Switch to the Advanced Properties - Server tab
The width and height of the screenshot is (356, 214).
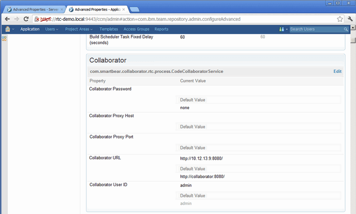tap(34, 10)
